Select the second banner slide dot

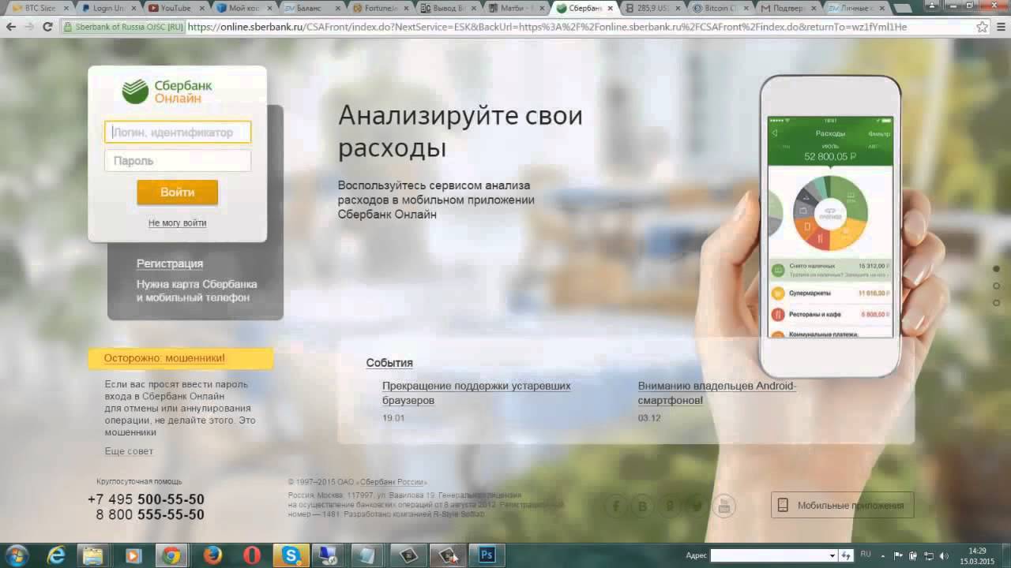(x=997, y=286)
